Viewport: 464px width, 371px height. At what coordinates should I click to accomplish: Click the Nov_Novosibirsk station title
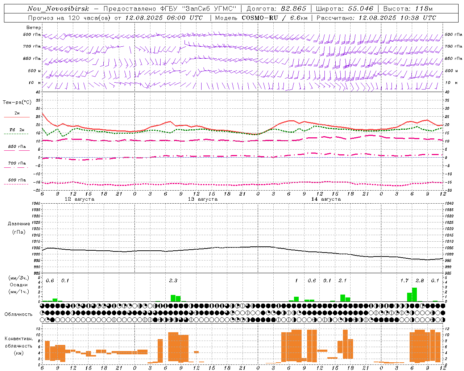[x=58, y=9]
